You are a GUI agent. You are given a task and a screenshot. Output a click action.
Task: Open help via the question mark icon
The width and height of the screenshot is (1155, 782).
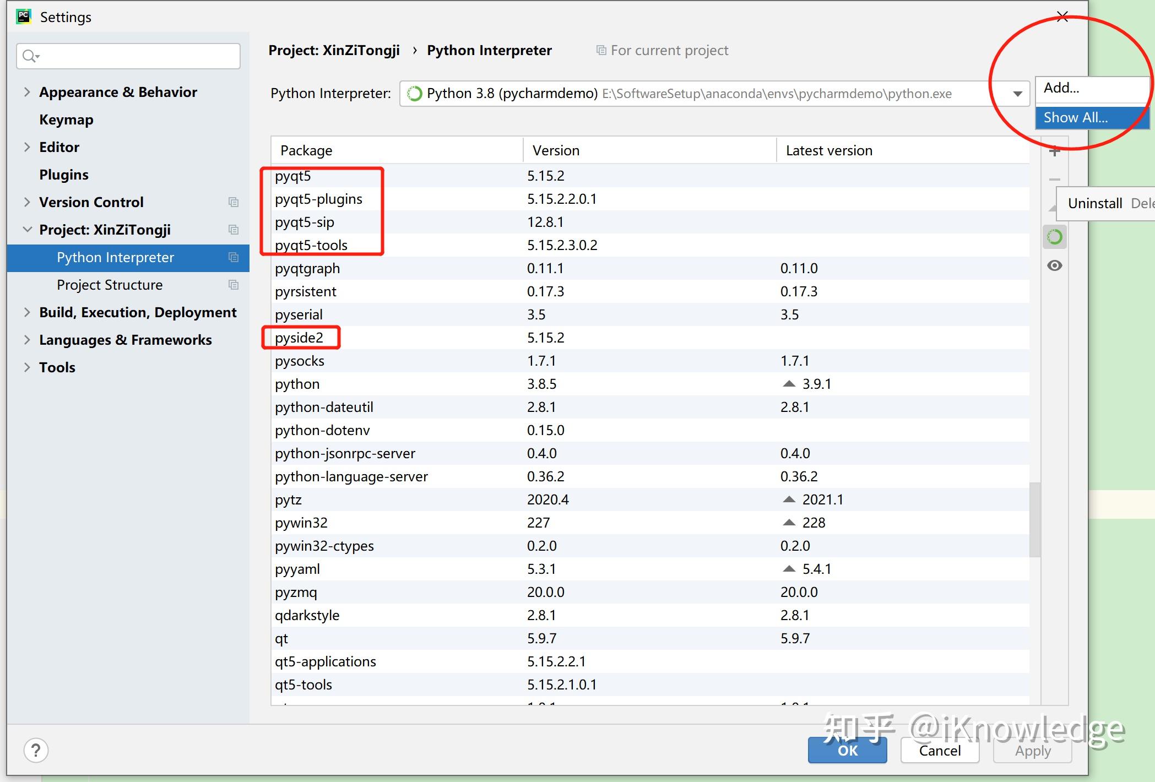tap(35, 750)
